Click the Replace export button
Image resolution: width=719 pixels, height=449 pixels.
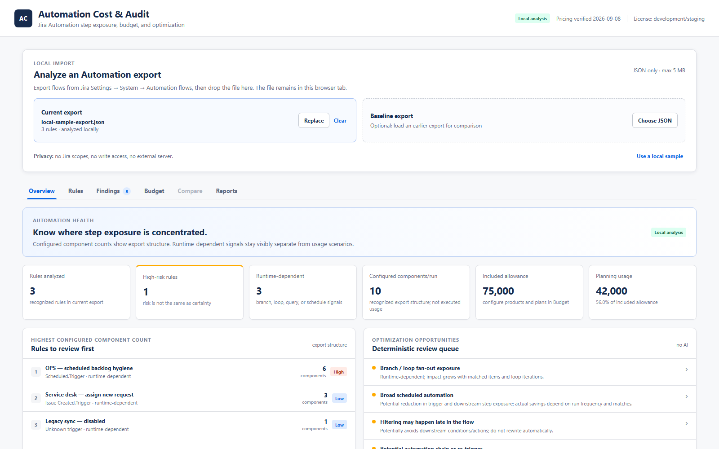pyautogui.click(x=314, y=120)
